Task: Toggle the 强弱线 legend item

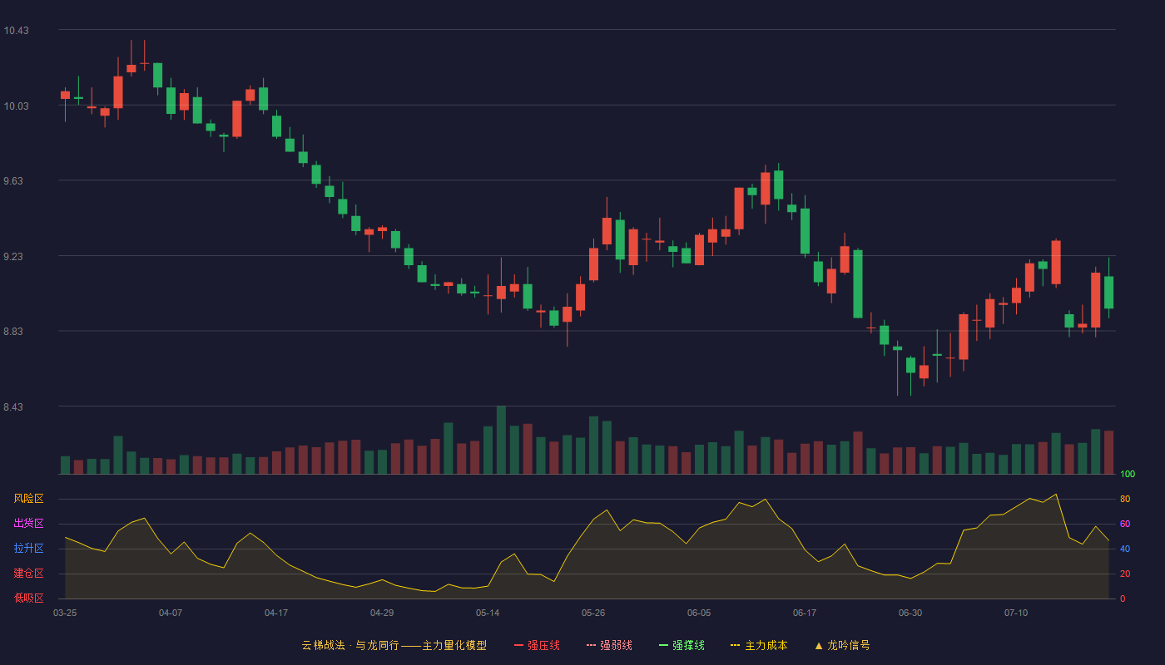Action: (x=609, y=645)
